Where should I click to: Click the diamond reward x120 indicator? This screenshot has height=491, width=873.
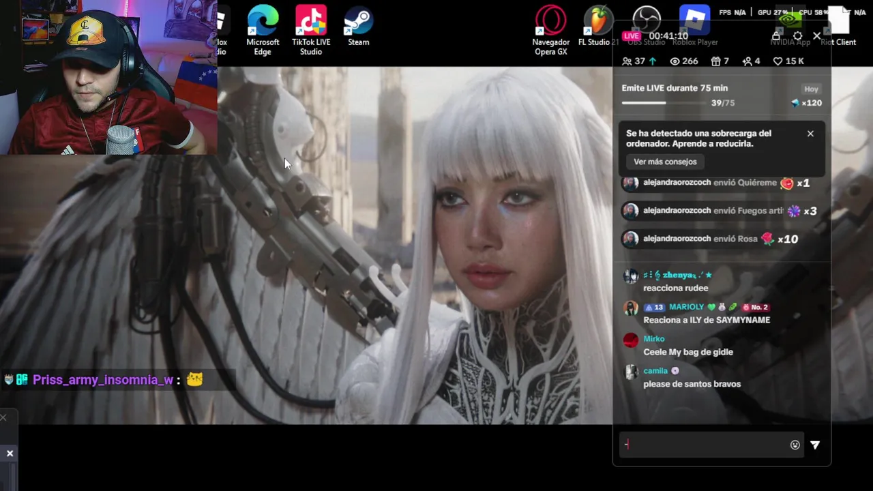[x=806, y=103]
